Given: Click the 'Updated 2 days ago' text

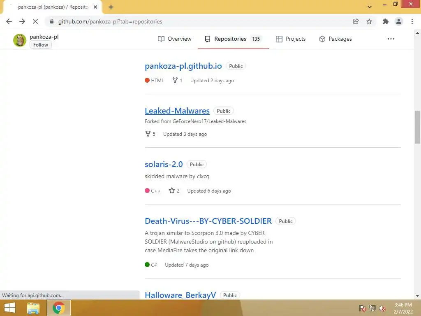Looking at the screenshot, I should tap(212, 81).
